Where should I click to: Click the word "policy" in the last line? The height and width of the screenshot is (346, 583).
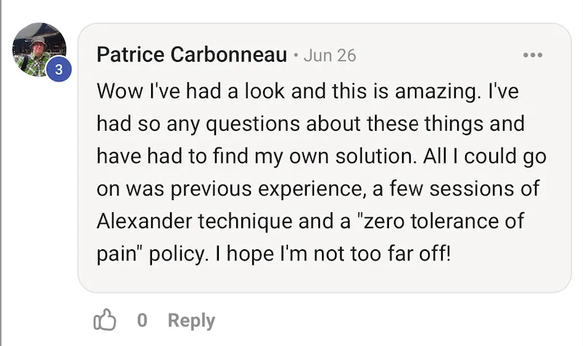tap(172, 252)
